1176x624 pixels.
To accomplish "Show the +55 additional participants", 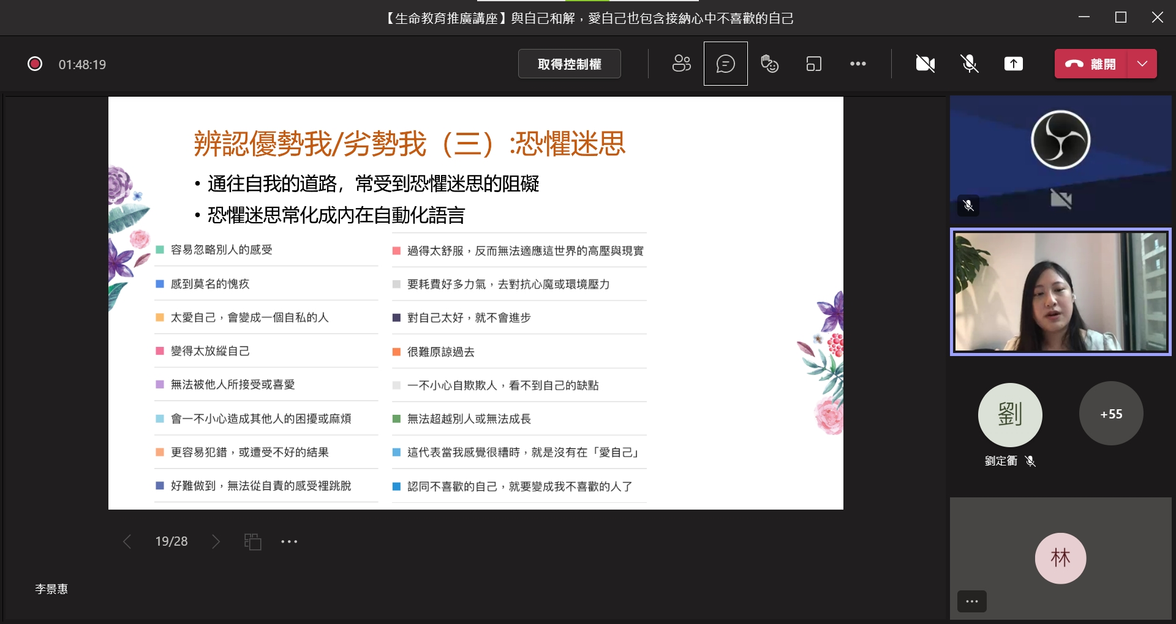I will (x=1111, y=414).
